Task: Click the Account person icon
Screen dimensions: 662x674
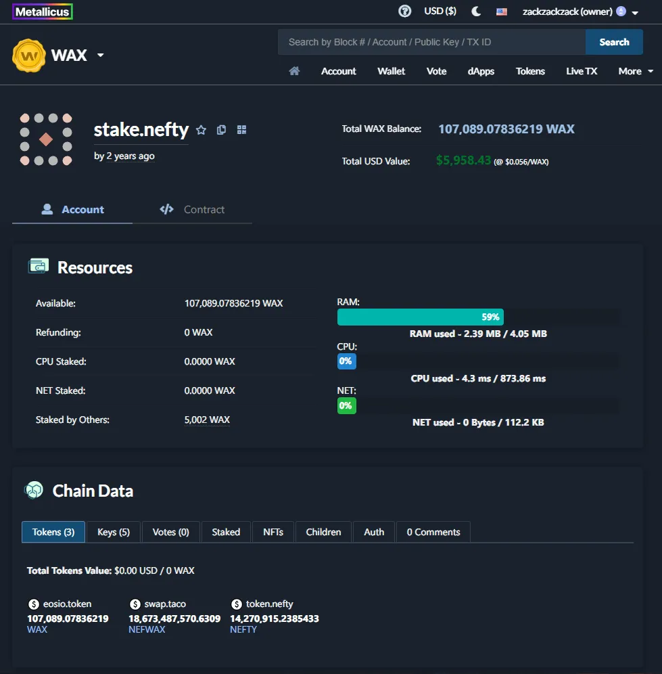Action: (x=47, y=209)
